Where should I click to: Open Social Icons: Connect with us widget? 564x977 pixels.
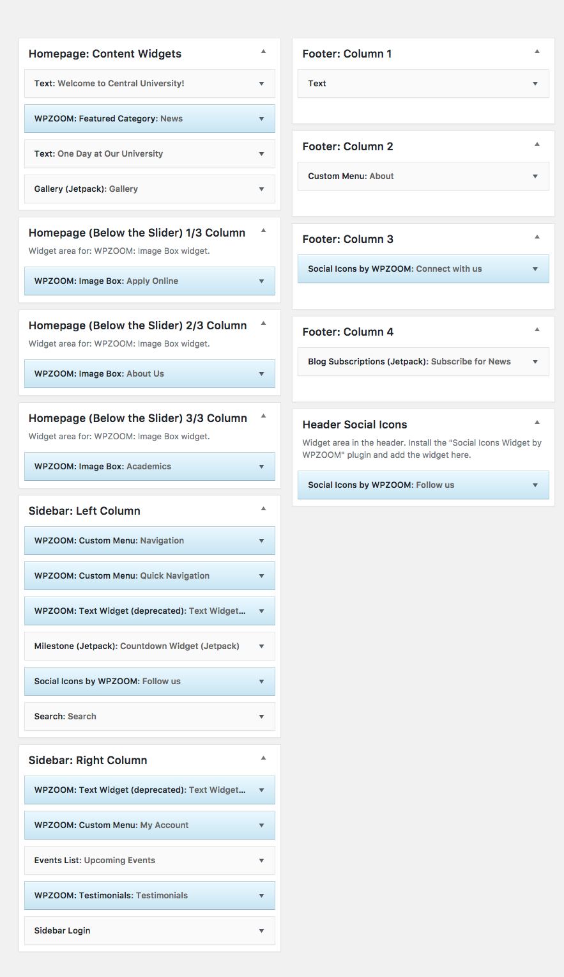coord(395,269)
